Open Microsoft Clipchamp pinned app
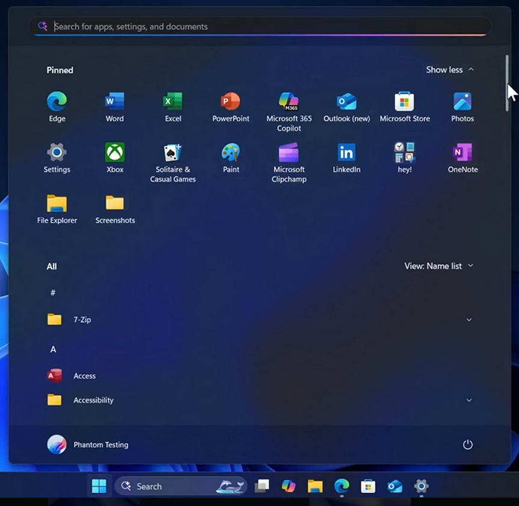This screenshot has width=519, height=506. (289, 162)
